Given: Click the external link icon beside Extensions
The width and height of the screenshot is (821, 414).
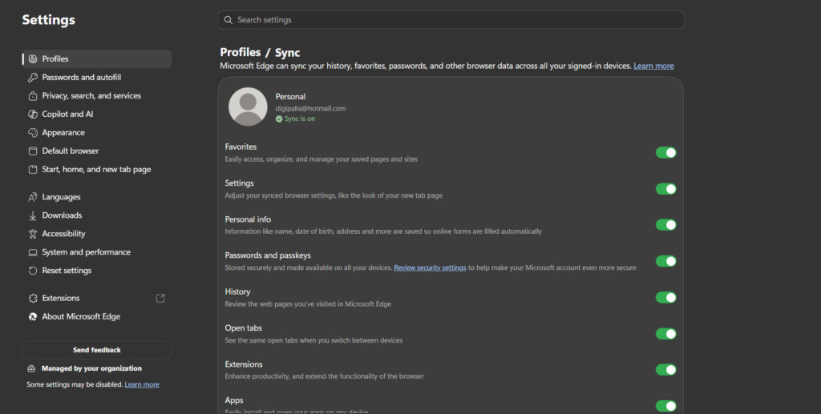Looking at the screenshot, I should coord(160,299).
